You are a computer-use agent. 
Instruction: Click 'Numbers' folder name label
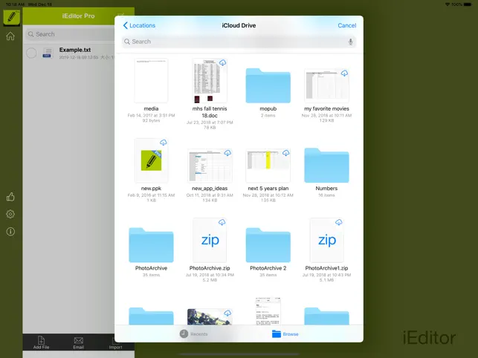click(326, 189)
